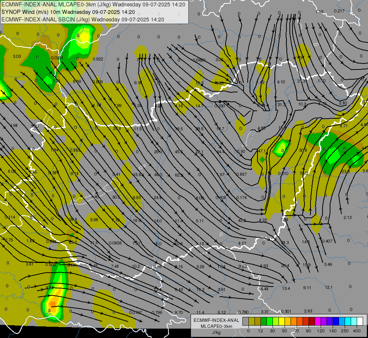Pick the bright green legend swatch
368x338 pixels.
270,321
